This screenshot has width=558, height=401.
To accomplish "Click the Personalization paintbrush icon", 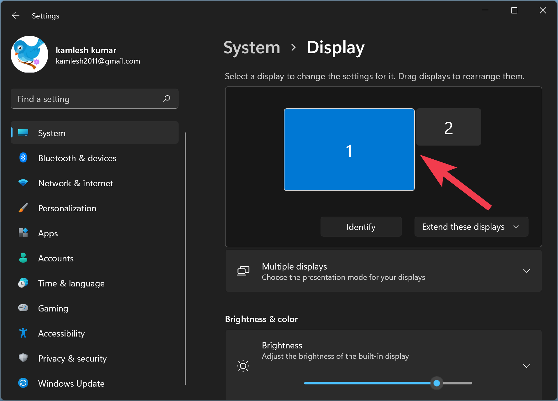I will click(23, 208).
